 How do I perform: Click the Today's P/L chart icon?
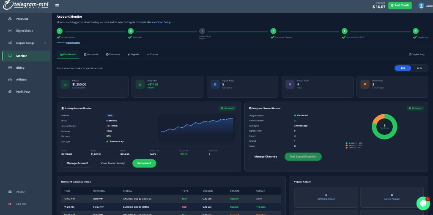[x=140, y=84]
